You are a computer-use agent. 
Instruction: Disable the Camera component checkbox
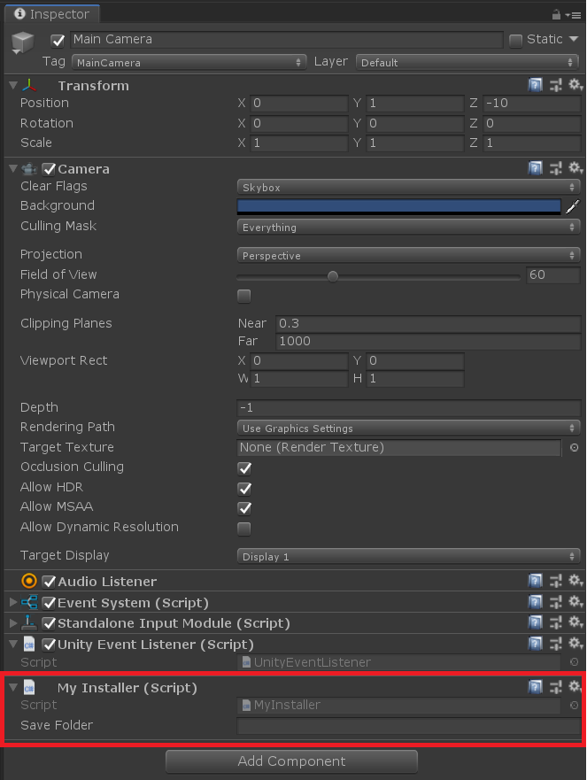[x=49, y=169]
